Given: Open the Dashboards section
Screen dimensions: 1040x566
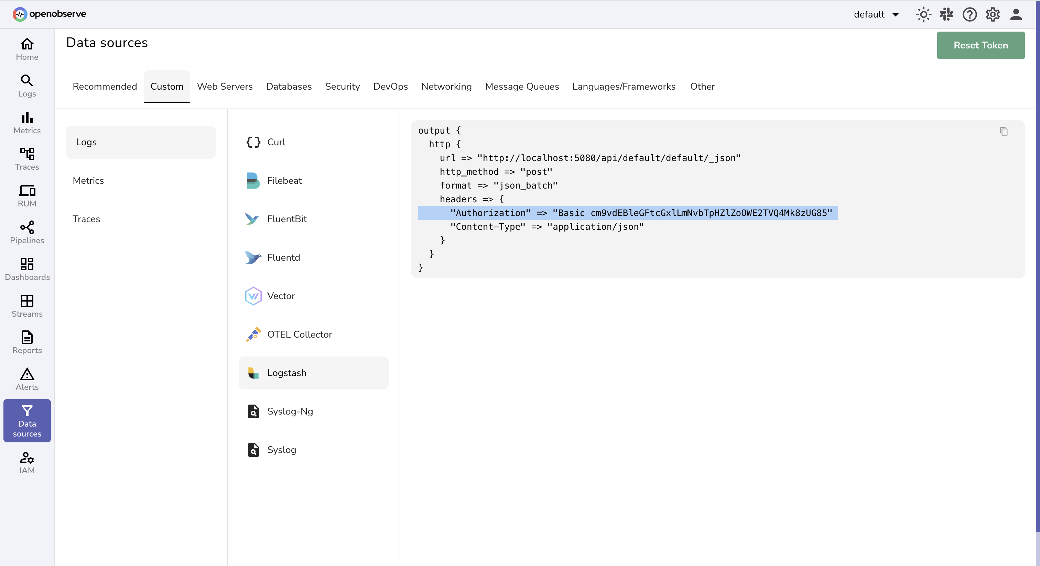Looking at the screenshot, I should 26,269.
